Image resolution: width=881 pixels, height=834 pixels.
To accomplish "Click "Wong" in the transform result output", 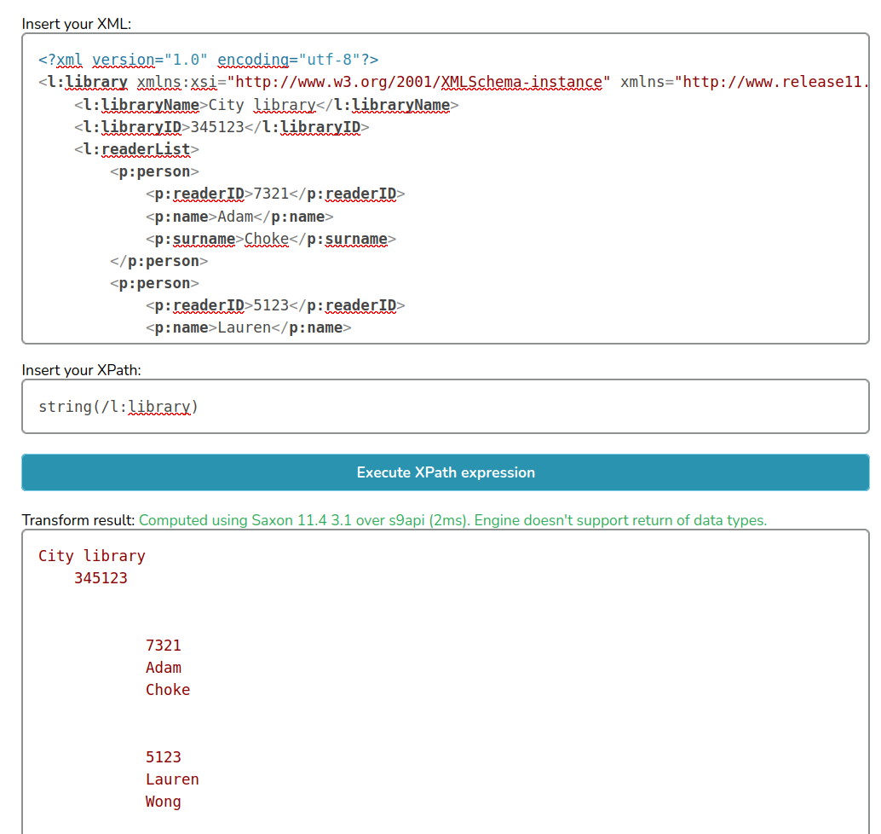I will coord(164,802).
